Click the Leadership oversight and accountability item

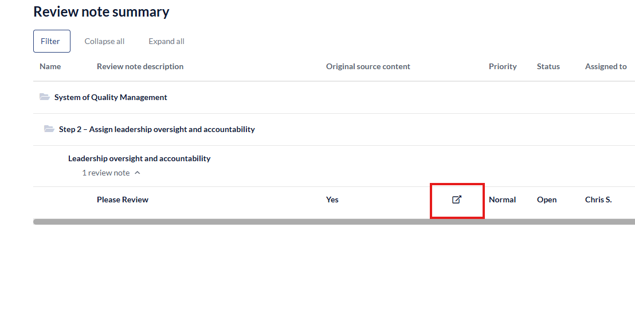tap(139, 158)
